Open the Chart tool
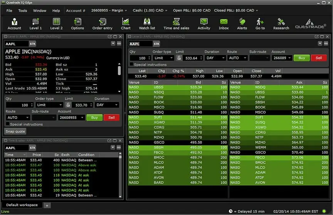This screenshot has width=333, height=215. pyautogui.click(x=126, y=24)
